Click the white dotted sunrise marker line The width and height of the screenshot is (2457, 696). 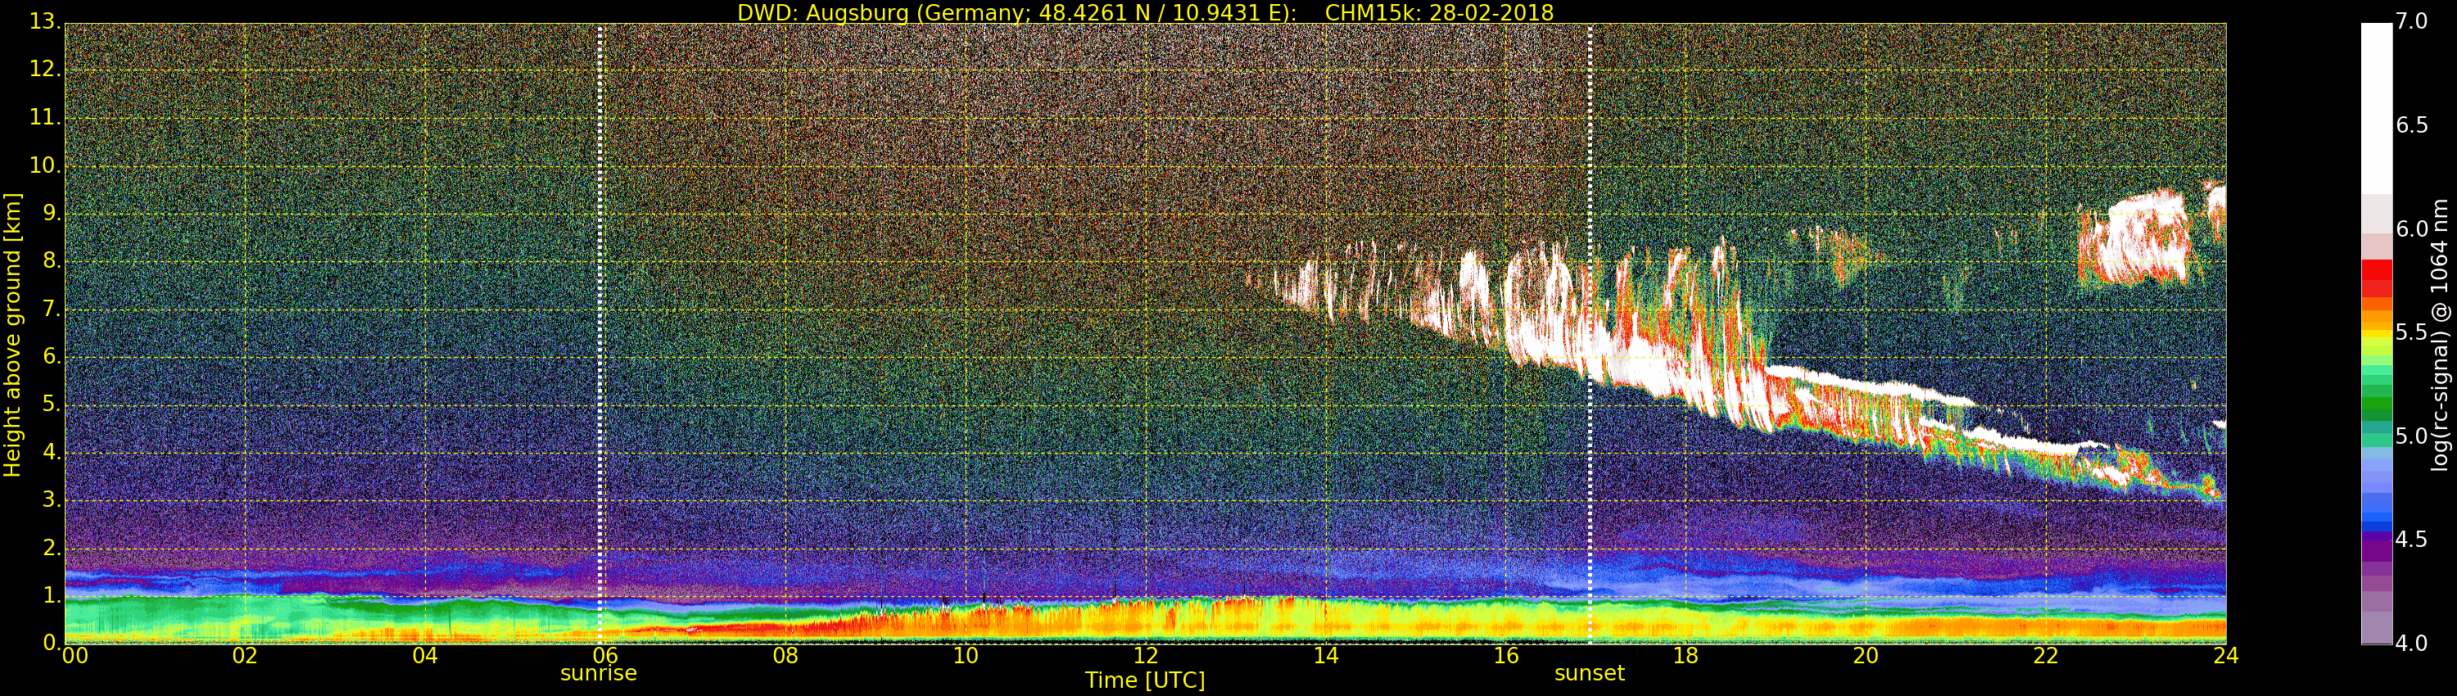[x=600, y=334]
